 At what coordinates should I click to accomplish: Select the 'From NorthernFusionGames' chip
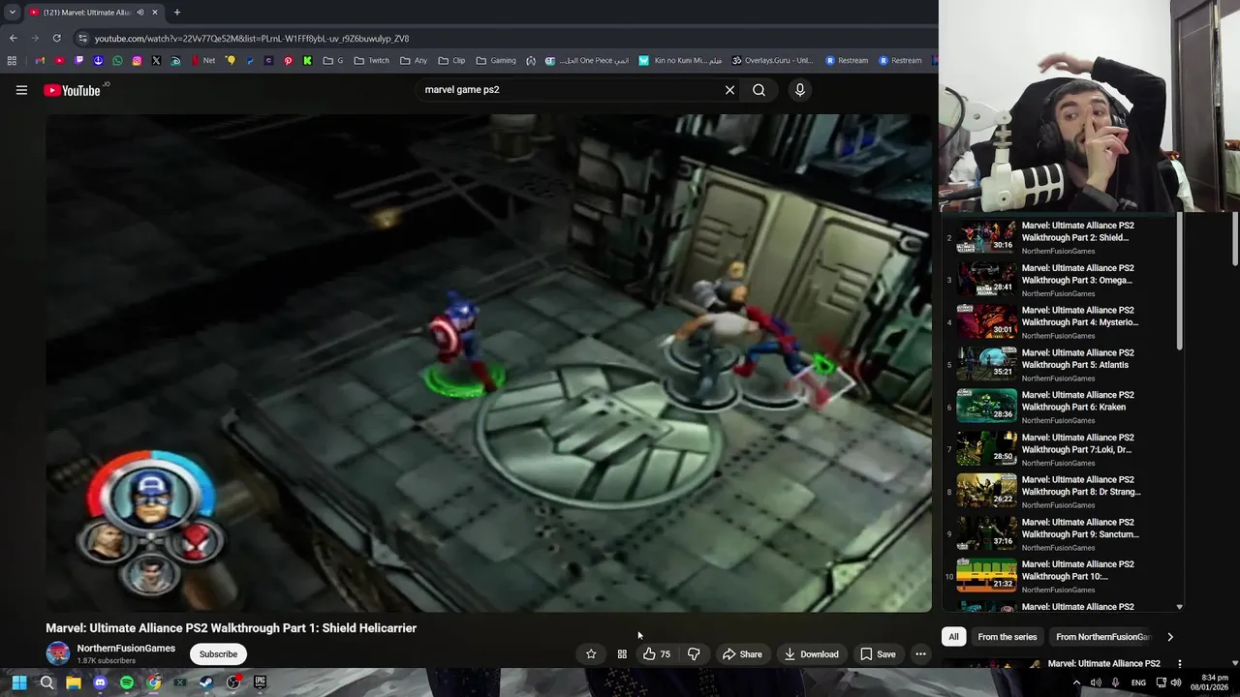[x=1102, y=637]
